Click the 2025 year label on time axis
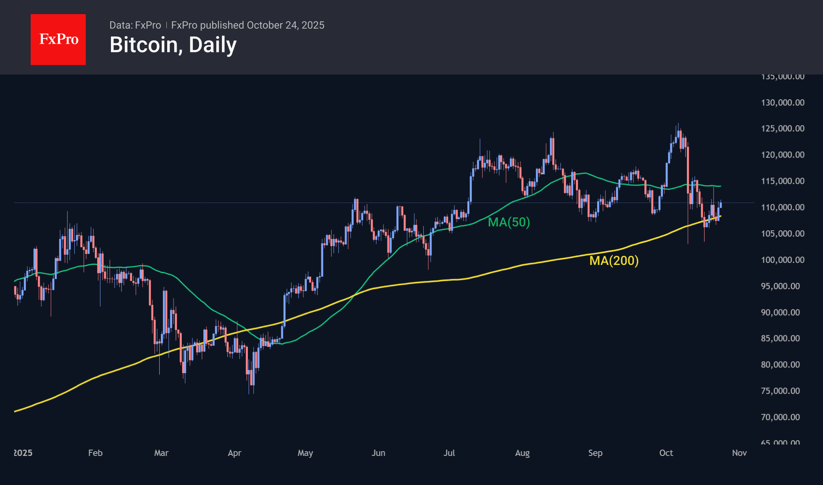 pos(23,453)
